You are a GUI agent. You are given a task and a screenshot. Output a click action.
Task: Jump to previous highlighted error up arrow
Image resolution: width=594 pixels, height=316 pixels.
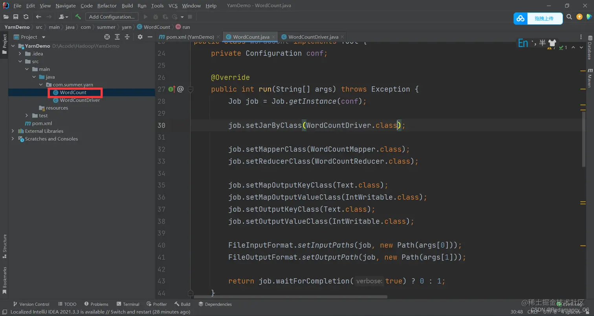pyautogui.click(x=573, y=48)
